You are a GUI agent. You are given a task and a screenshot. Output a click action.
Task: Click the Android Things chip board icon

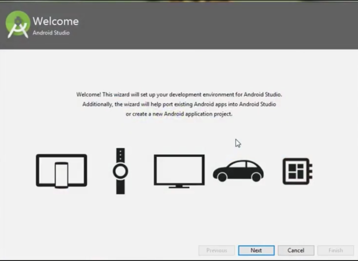click(298, 171)
